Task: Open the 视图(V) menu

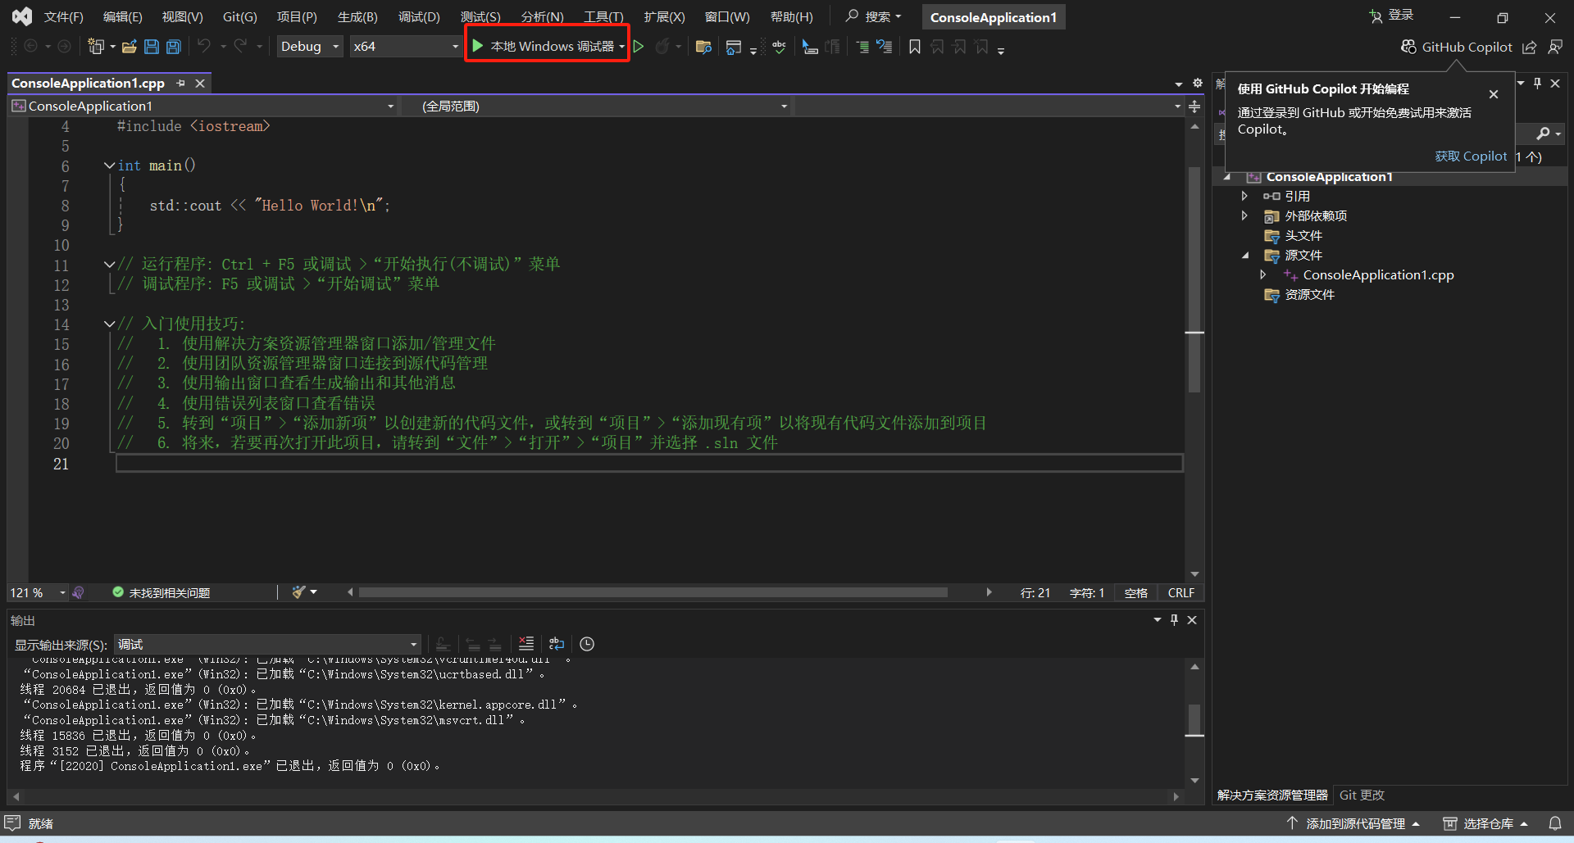Action: coord(182,16)
